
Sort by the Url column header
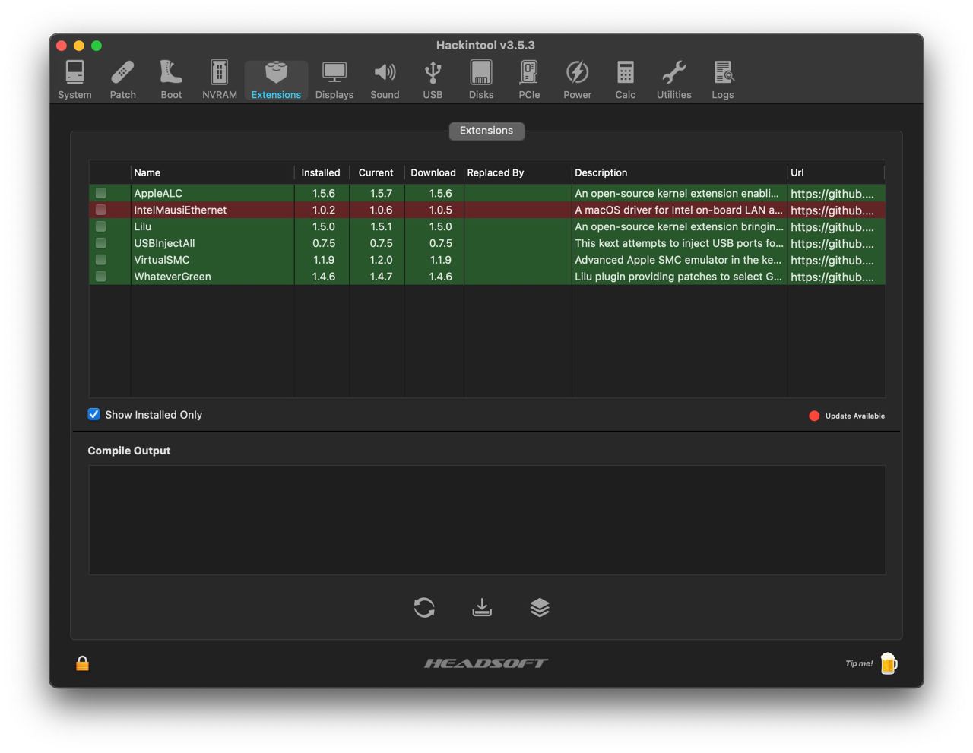coord(836,172)
